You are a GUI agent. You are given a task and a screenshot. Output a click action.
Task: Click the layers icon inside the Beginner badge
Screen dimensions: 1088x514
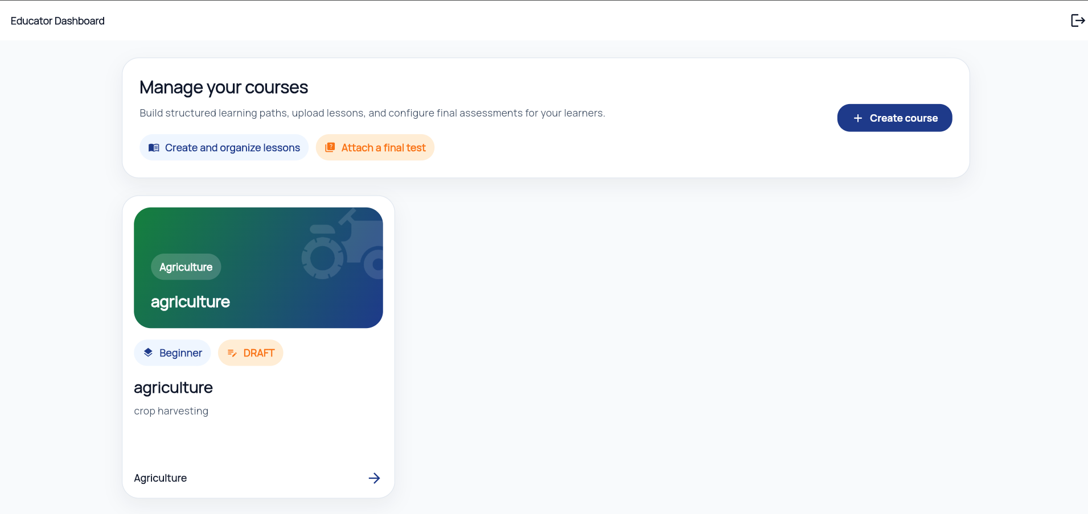(x=149, y=353)
